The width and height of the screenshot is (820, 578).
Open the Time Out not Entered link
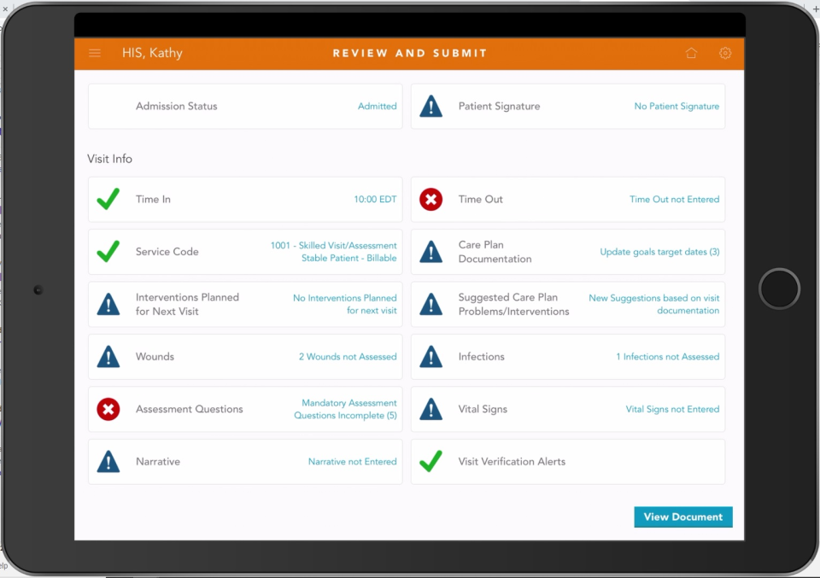(674, 199)
